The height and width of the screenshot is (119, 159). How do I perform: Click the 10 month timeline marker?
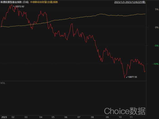pyautogui.click(x=120, y=117)
